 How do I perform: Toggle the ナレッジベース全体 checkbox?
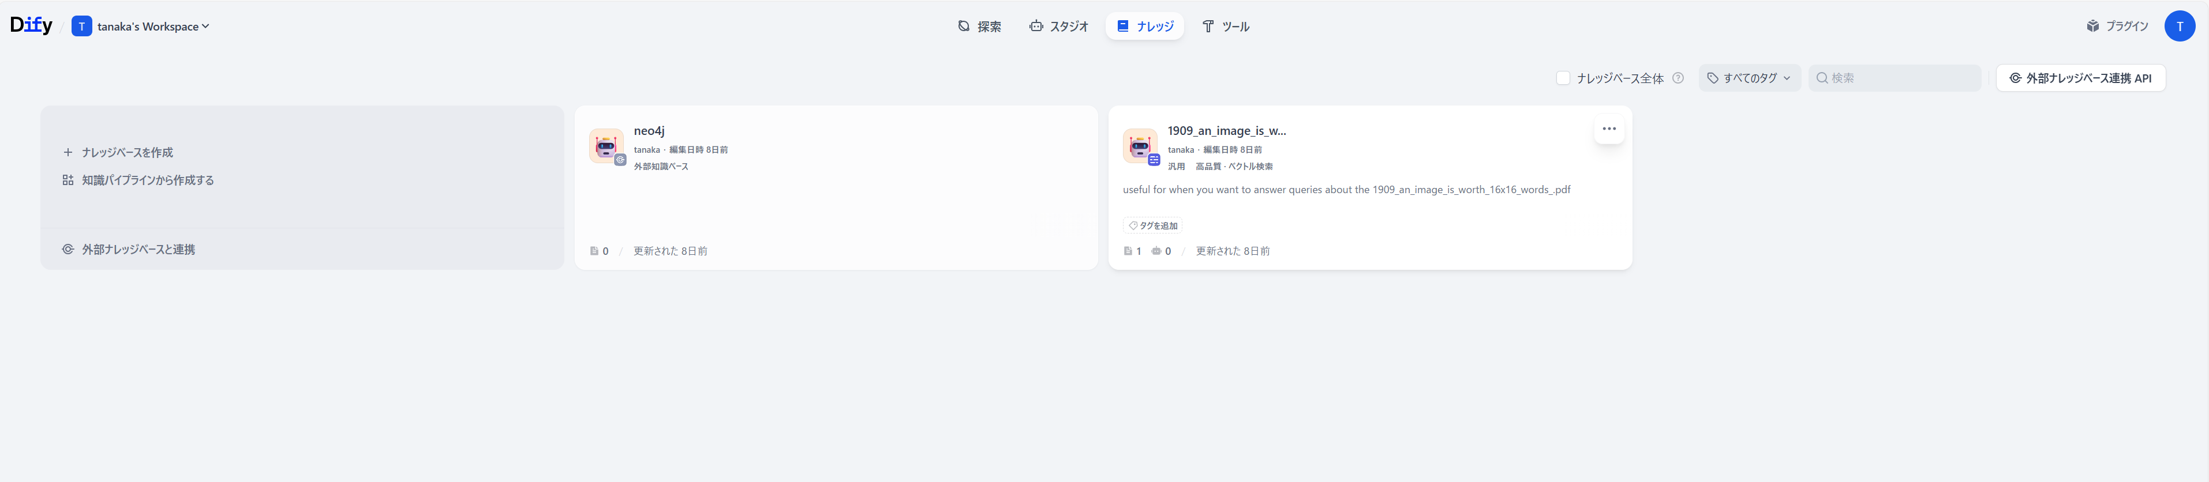coord(1563,78)
